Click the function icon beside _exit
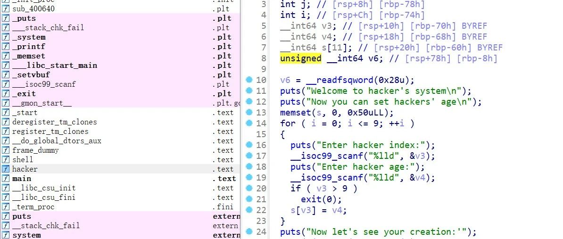This screenshot has width=563, height=239. 5,94
